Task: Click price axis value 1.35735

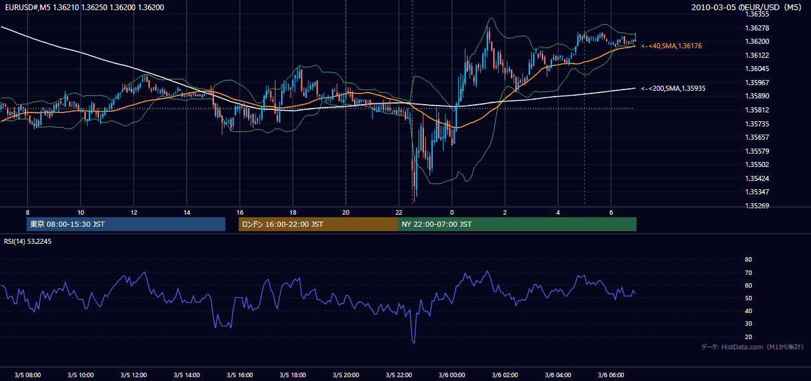Action: pos(756,124)
